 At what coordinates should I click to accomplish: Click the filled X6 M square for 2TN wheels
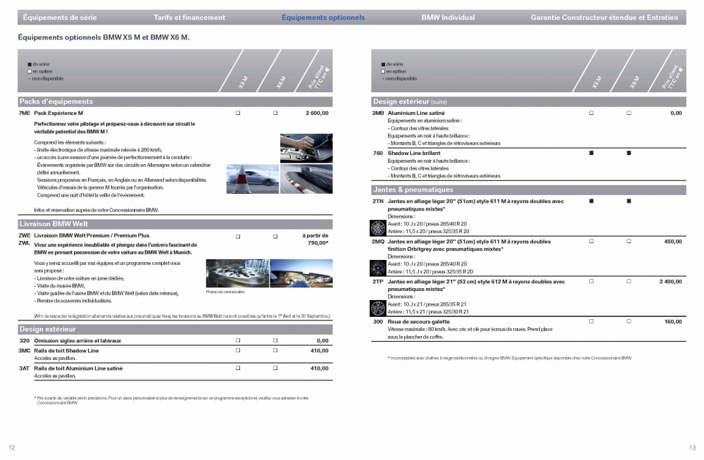629,201
